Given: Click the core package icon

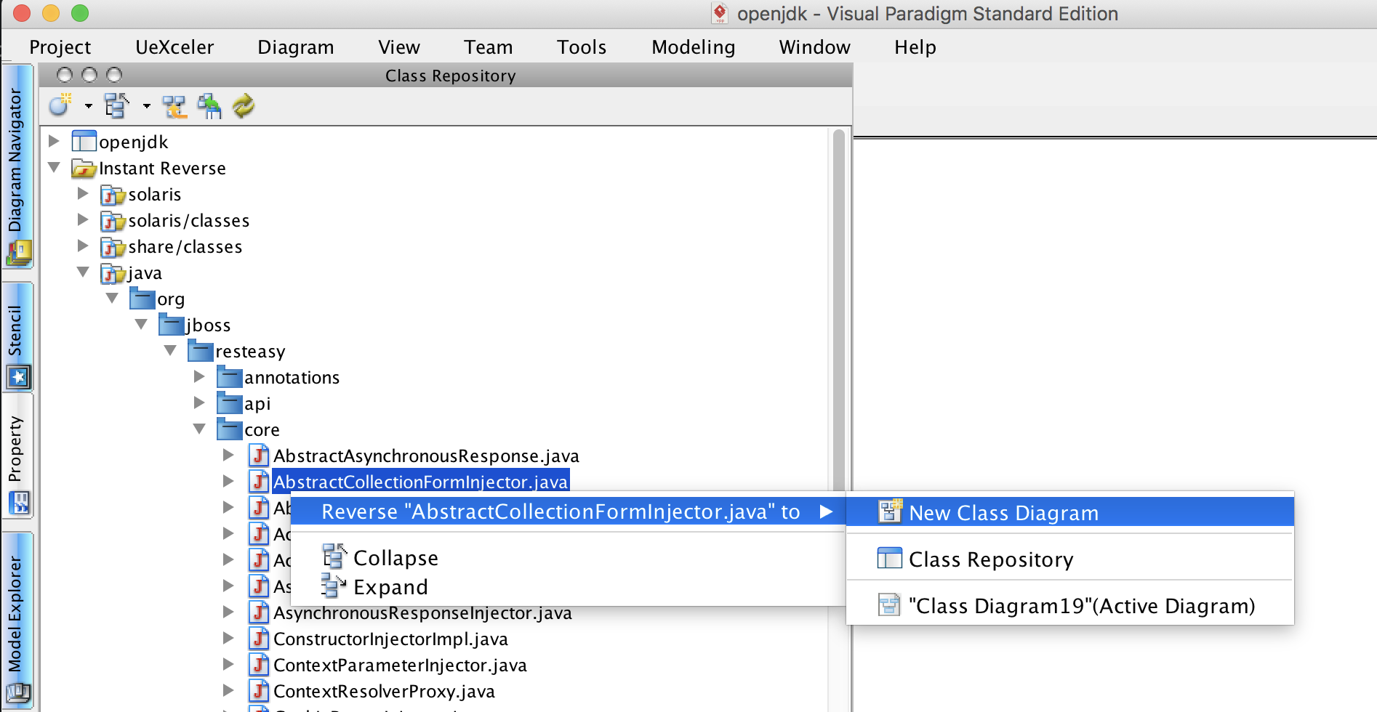Looking at the screenshot, I should coord(230,429).
